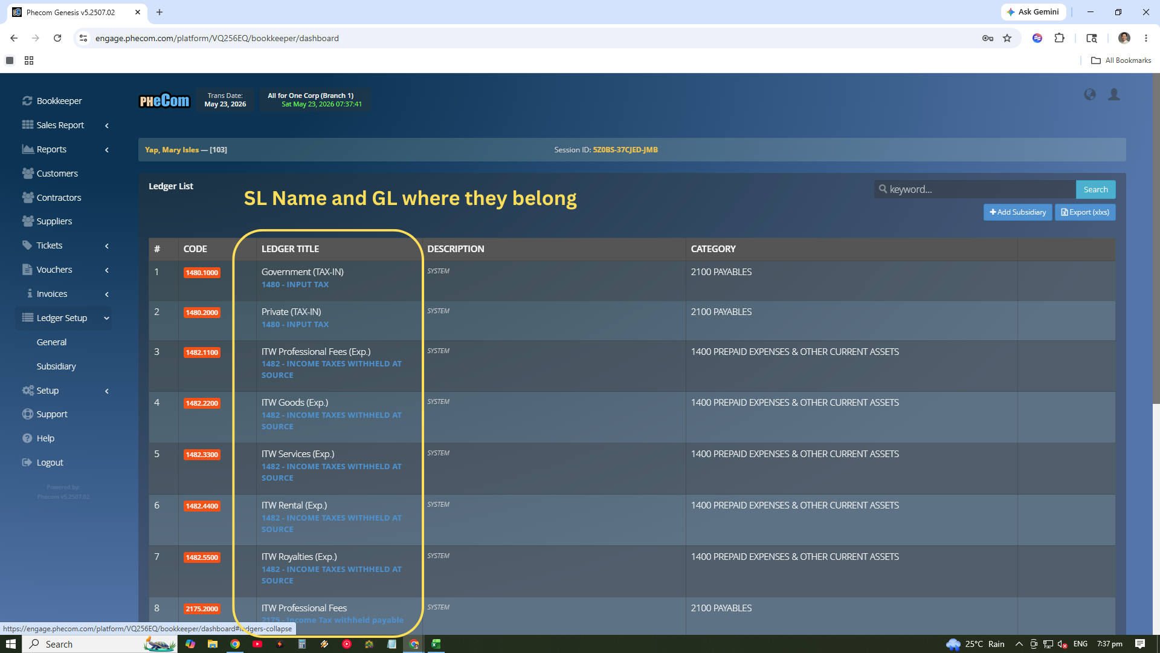Show hidden system tray icons chevron
The image size is (1160, 653).
[1019, 644]
